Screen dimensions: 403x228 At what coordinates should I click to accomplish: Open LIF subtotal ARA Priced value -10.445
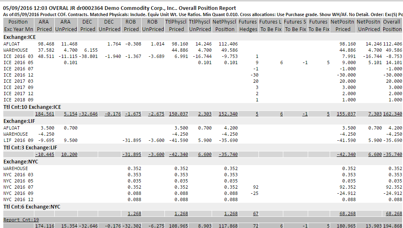pos(45,154)
